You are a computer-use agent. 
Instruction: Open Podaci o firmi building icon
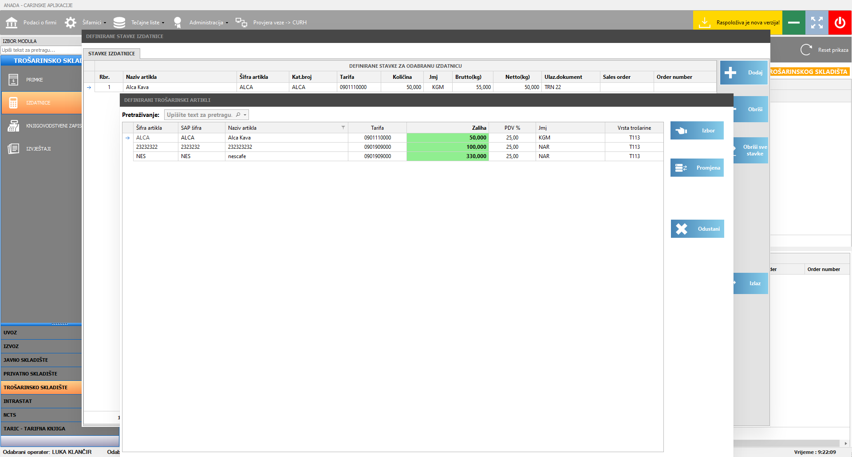[x=12, y=23]
